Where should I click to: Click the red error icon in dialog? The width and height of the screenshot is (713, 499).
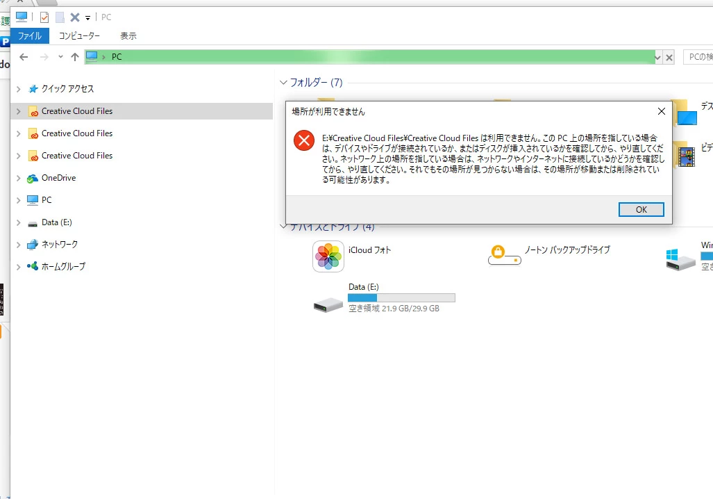pyautogui.click(x=304, y=140)
